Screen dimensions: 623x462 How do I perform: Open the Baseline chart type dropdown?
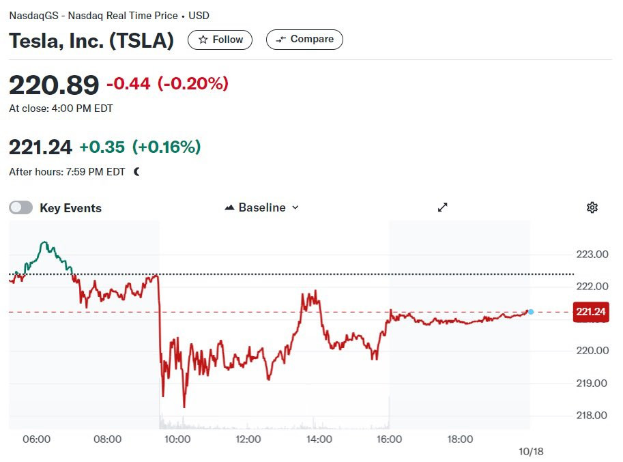point(262,207)
